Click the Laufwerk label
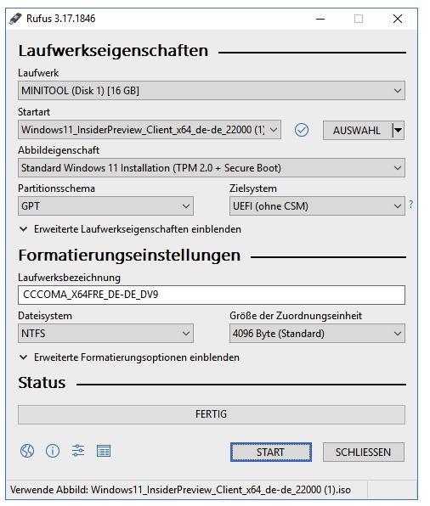 coord(38,73)
